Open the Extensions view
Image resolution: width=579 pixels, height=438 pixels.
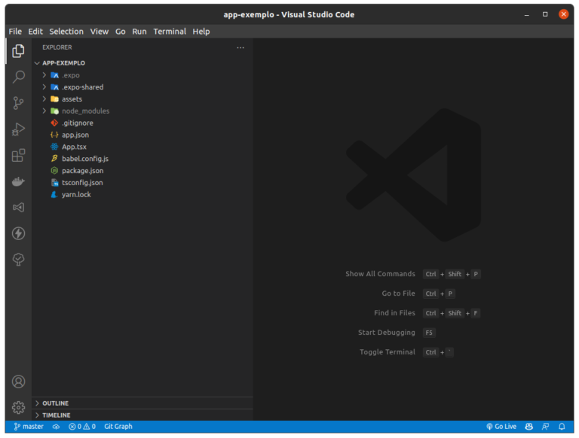(x=18, y=156)
